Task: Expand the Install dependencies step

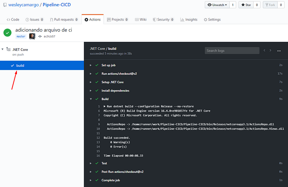Action: pos(115,91)
